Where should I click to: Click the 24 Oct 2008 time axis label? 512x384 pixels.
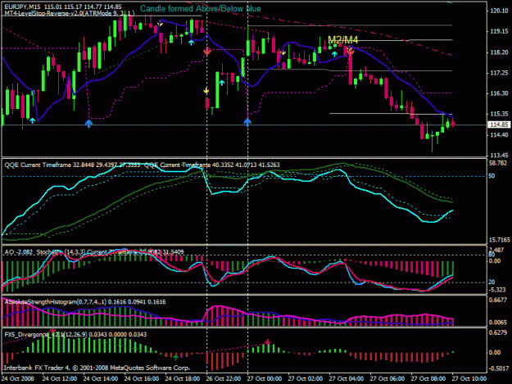pyautogui.click(x=18, y=378)
